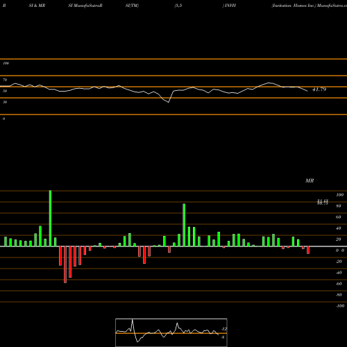Click the tallest green histogram bar
This screenshot has width=347, height=347.
tap(50, 219)
